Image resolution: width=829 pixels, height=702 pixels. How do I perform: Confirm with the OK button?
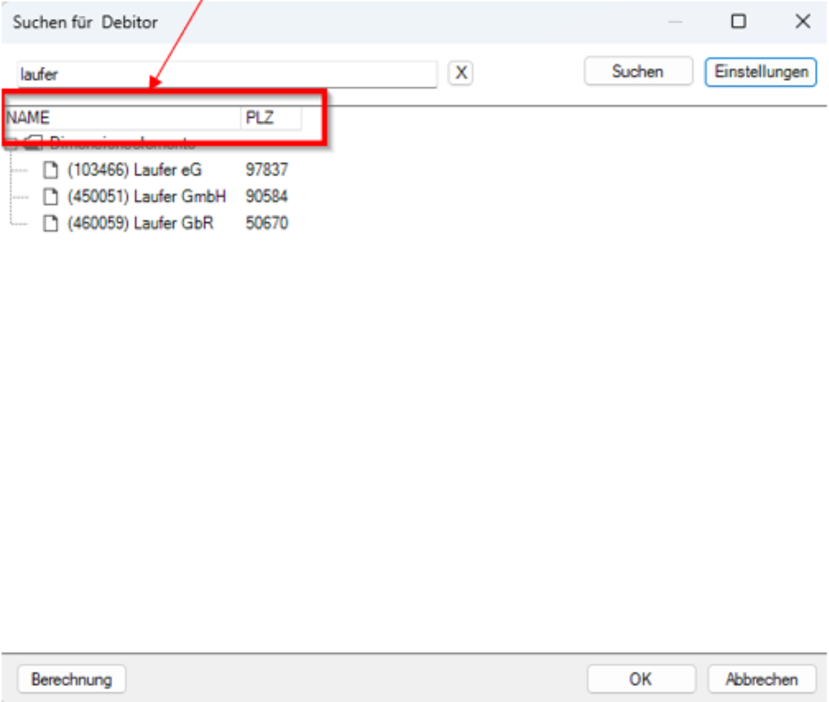[641, 679]
